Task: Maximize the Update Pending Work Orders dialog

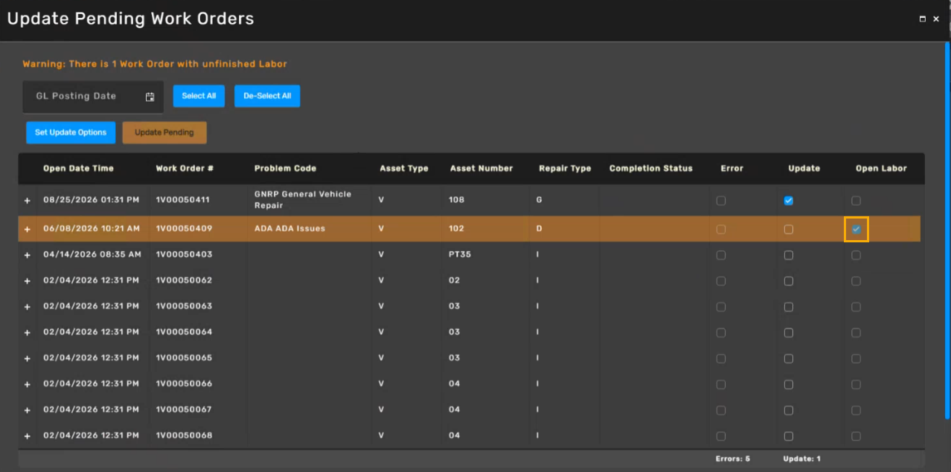Action: click(x=923, y=19)
